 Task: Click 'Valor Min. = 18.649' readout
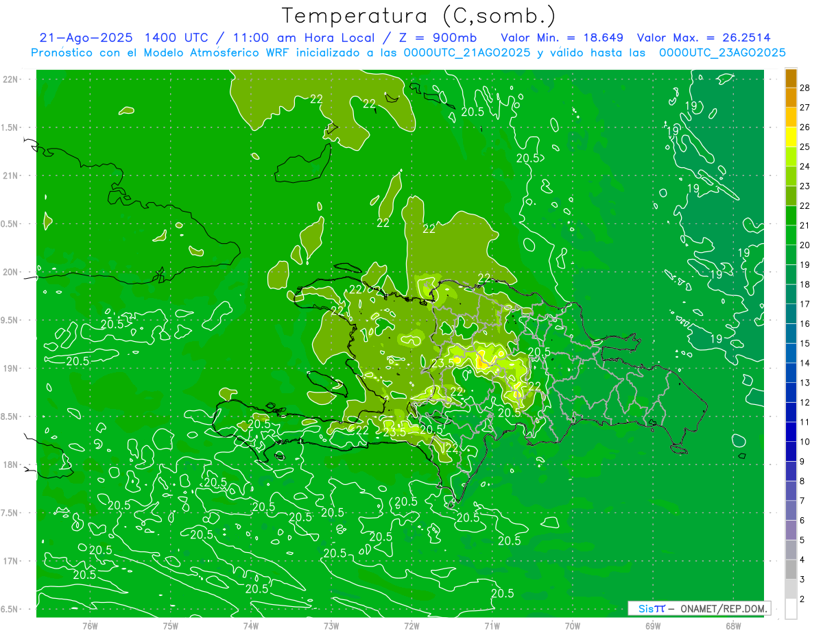(562, 38)
